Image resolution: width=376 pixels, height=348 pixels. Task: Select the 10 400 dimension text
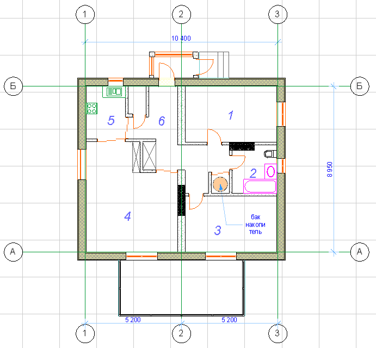pyautogui.click(x=181, y=38)
